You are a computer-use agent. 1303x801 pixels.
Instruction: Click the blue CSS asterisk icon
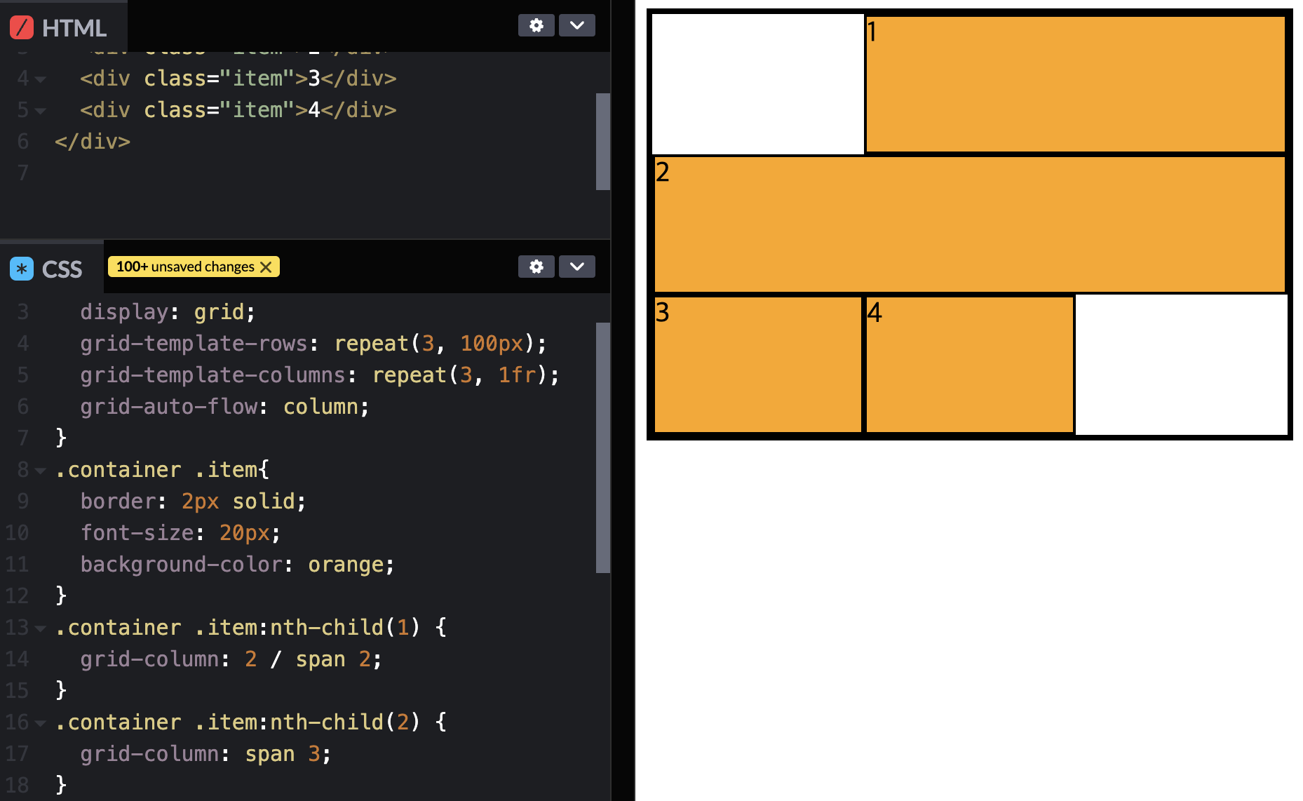(22, 269)
